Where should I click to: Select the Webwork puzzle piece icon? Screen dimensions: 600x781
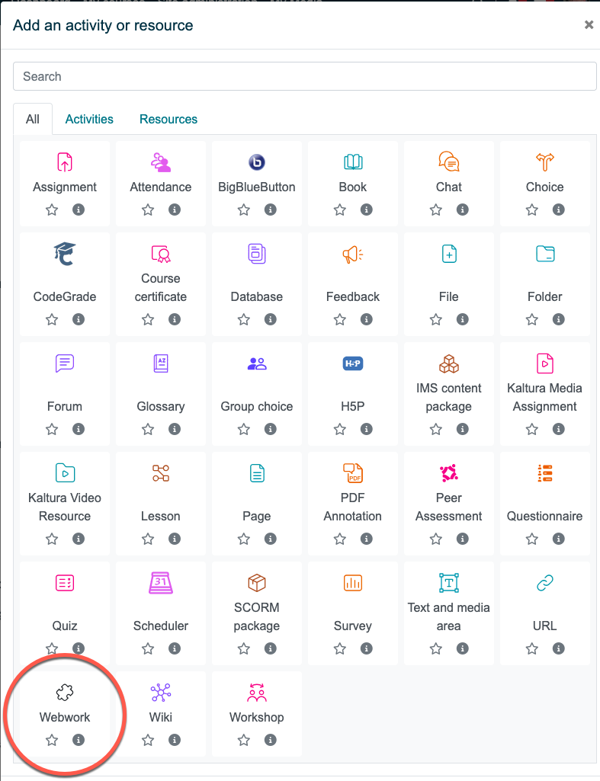(x=65, y=692)
